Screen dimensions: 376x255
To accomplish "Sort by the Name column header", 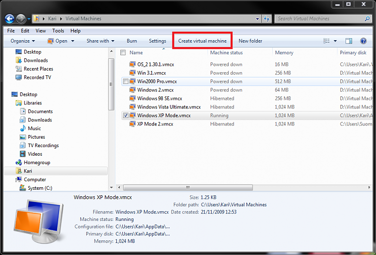I will (x=136, y=53).
